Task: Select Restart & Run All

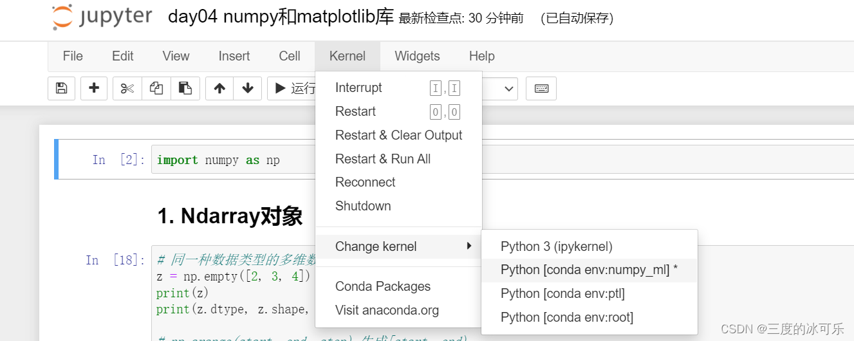Action: pos(398,159)
